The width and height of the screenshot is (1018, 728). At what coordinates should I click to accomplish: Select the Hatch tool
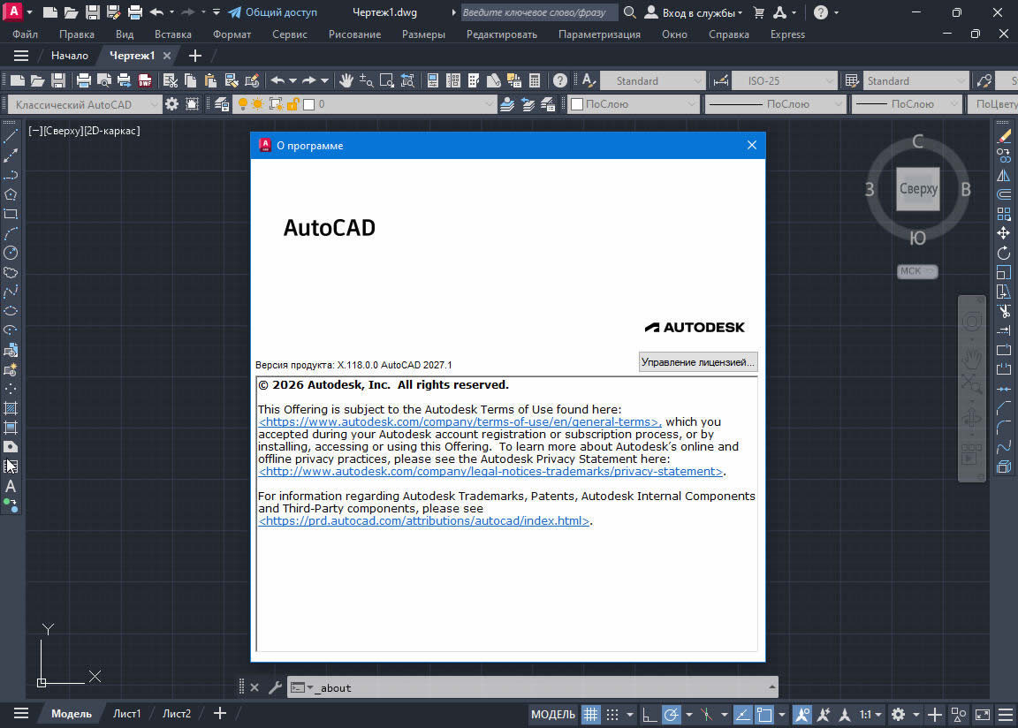pos(11,408)
